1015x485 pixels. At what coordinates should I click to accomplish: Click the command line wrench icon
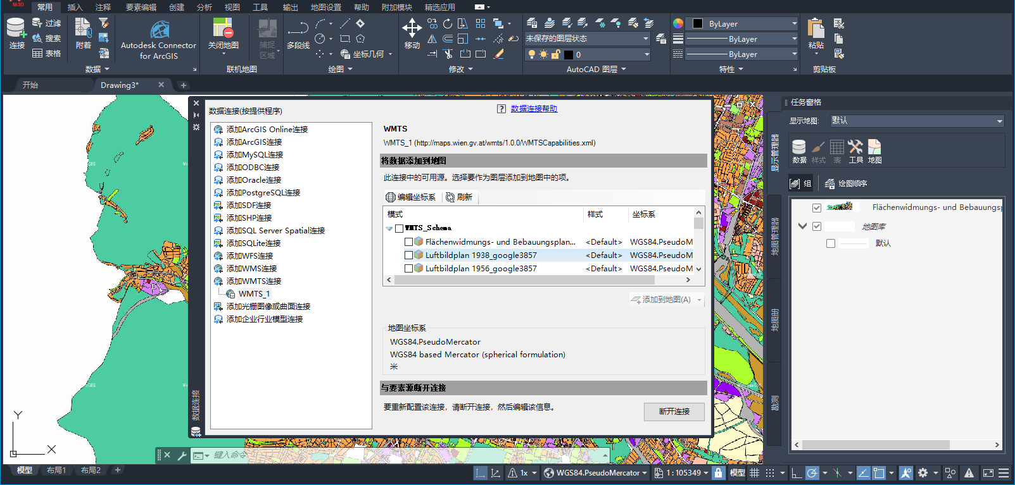pos(182,455)
